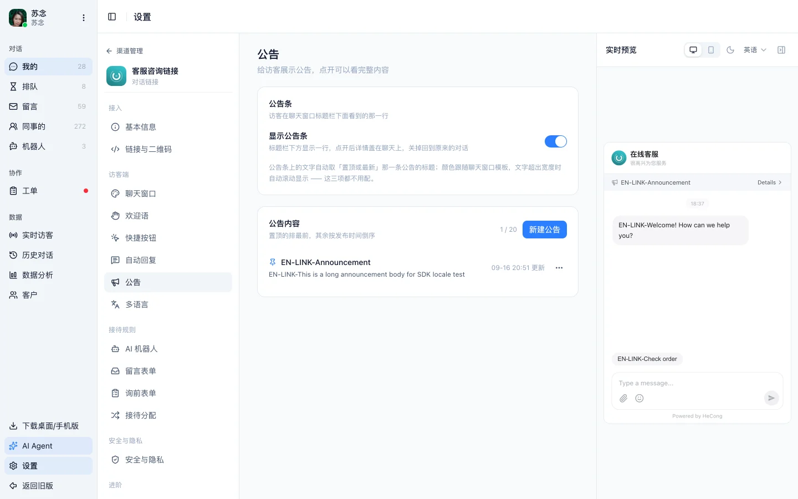This screenshot has width=798, height=499.
Task: Open 询前表单 settings
Action: (168, 393)
